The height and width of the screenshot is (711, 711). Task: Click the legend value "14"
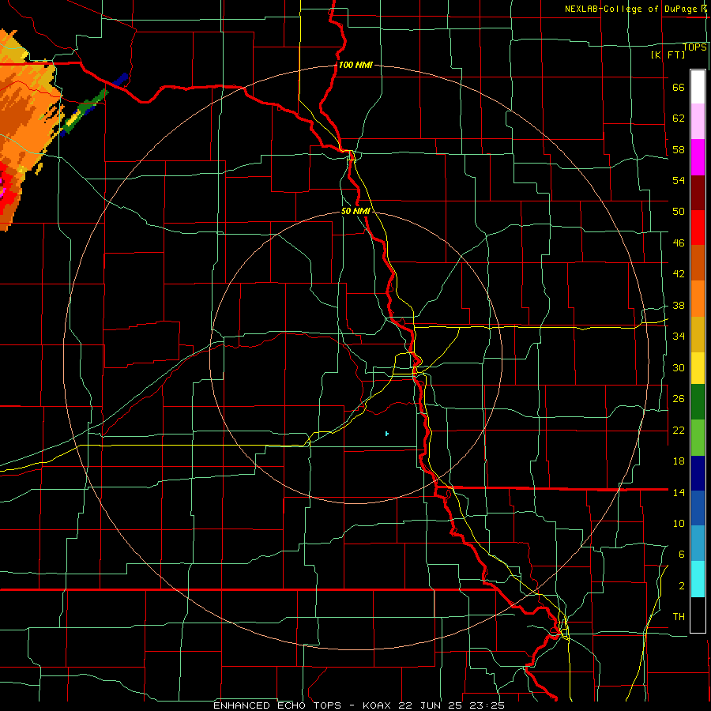coord(679,492)
